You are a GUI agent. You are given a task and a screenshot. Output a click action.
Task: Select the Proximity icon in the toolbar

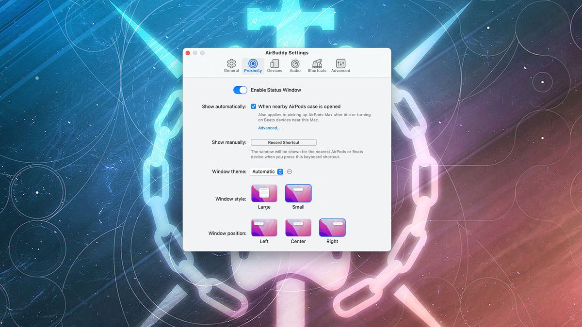coord(253,64)
